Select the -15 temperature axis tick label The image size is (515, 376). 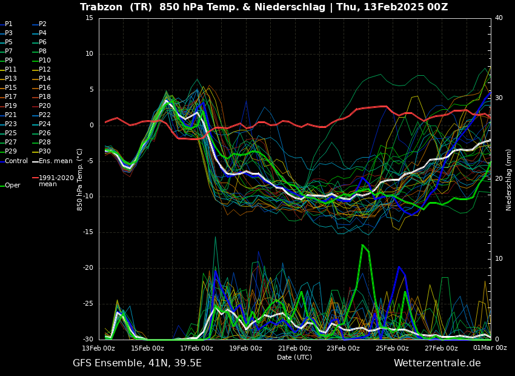[x=88, y=232]
